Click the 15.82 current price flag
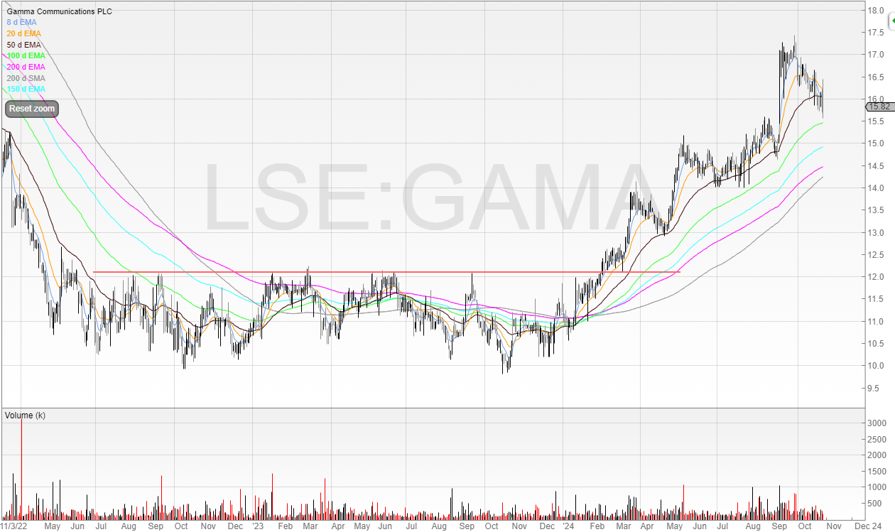The height and width of the screenshot is (532, 895). pos(879,107)
